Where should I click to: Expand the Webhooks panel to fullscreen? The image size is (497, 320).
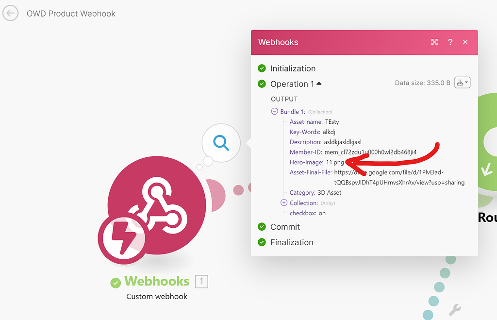coord(434,42)
